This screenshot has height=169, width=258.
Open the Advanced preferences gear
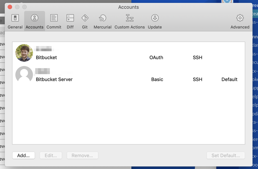click(240, 21)
